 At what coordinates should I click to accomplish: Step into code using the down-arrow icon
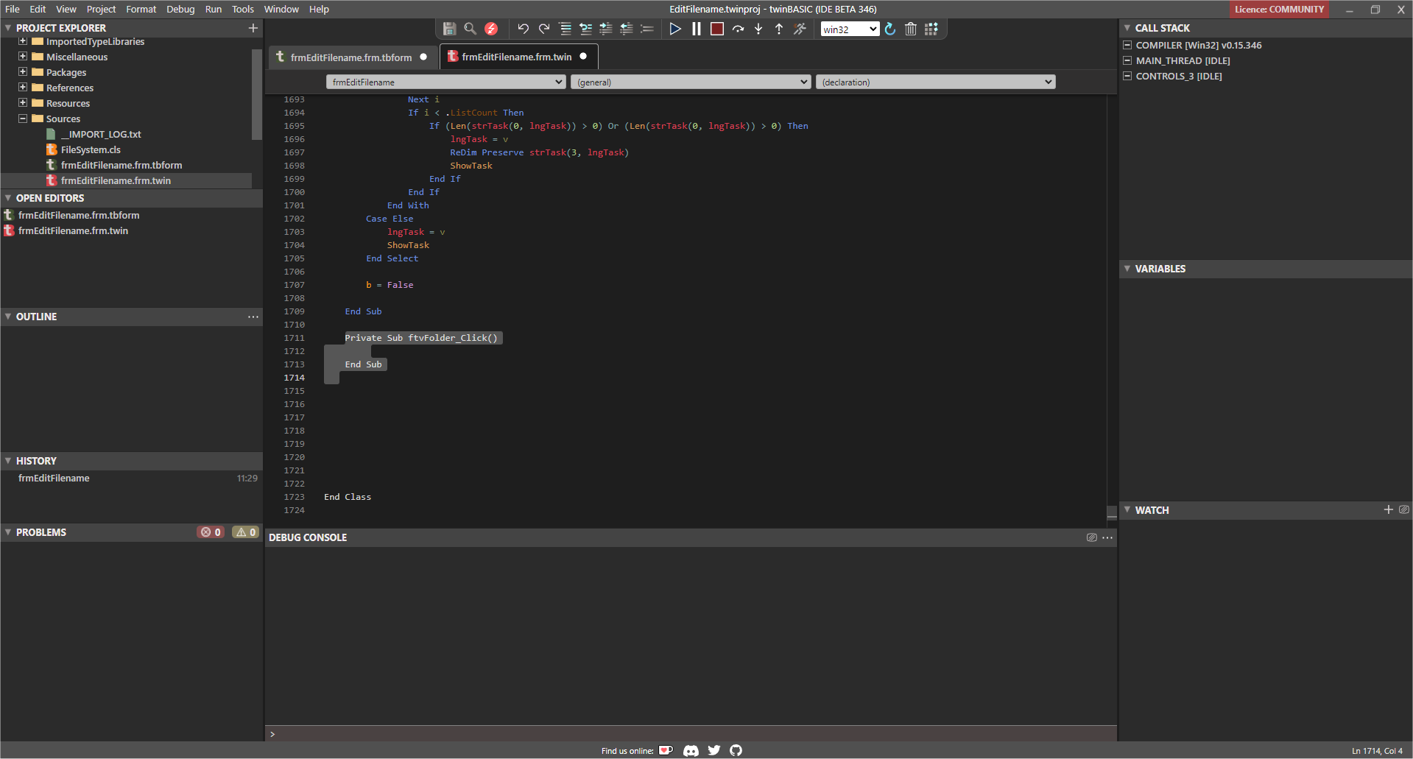pyautogui.click(x=758, y=29)
